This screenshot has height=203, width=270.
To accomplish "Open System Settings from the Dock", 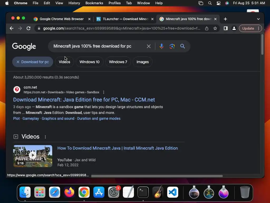I will (114, 192).
